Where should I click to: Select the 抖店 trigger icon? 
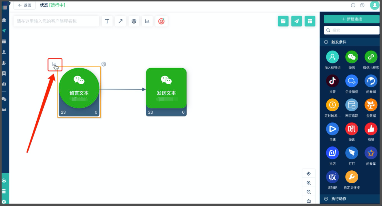coord(332,153)
